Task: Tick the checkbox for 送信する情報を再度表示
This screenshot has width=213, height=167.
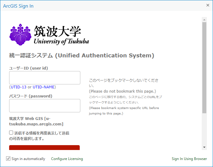Action: click(x=11, y=133)
